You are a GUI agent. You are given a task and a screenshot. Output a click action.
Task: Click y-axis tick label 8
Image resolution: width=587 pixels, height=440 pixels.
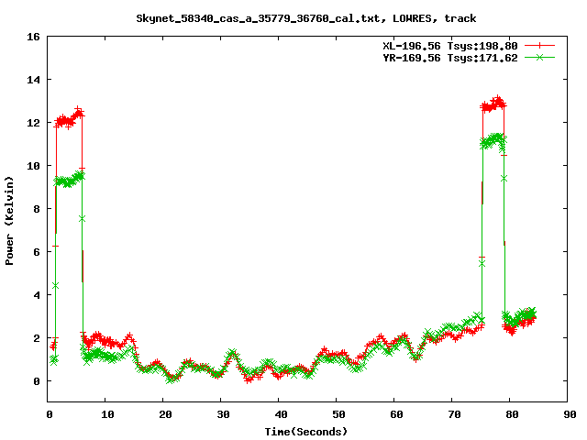[37, 209]
